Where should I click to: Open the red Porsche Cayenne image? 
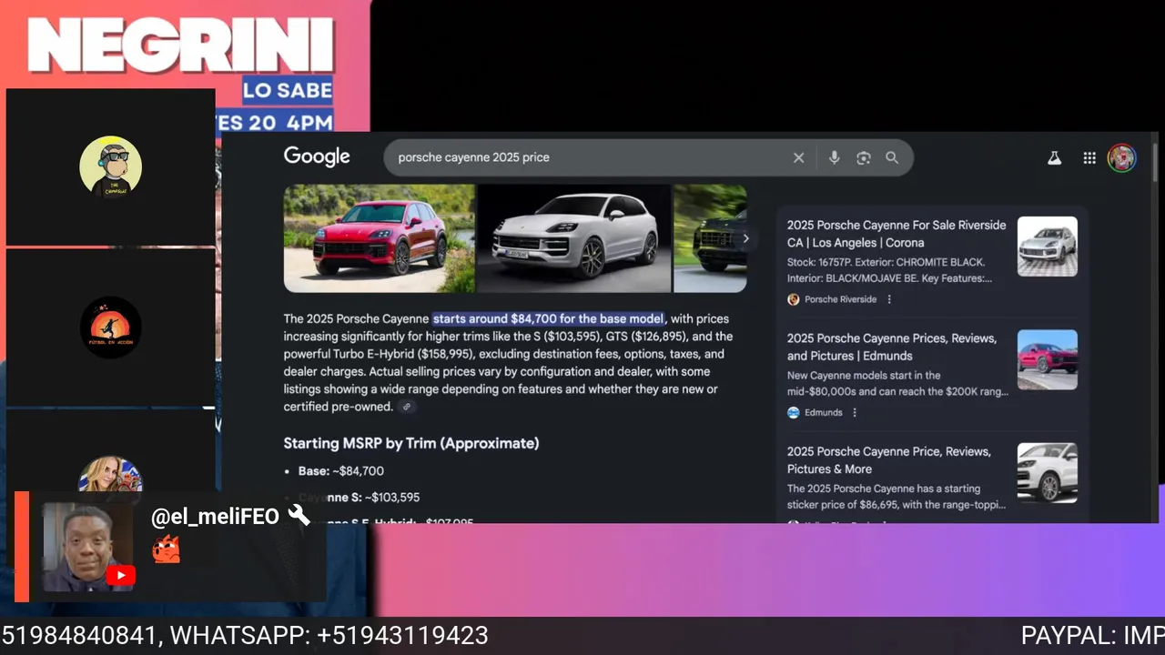380,238
